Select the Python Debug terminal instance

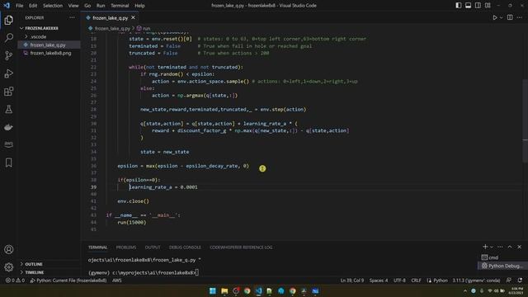coord(502,266)
